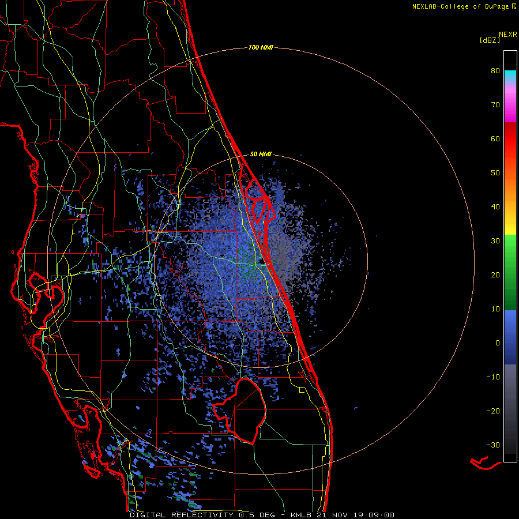Click the 30 dBZ scale label
Image resolution: width=519 pixels, height=519 pixels.
pyautogui.click(x=495, y=241)
